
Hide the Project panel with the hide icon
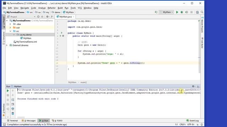pos(52,17)
